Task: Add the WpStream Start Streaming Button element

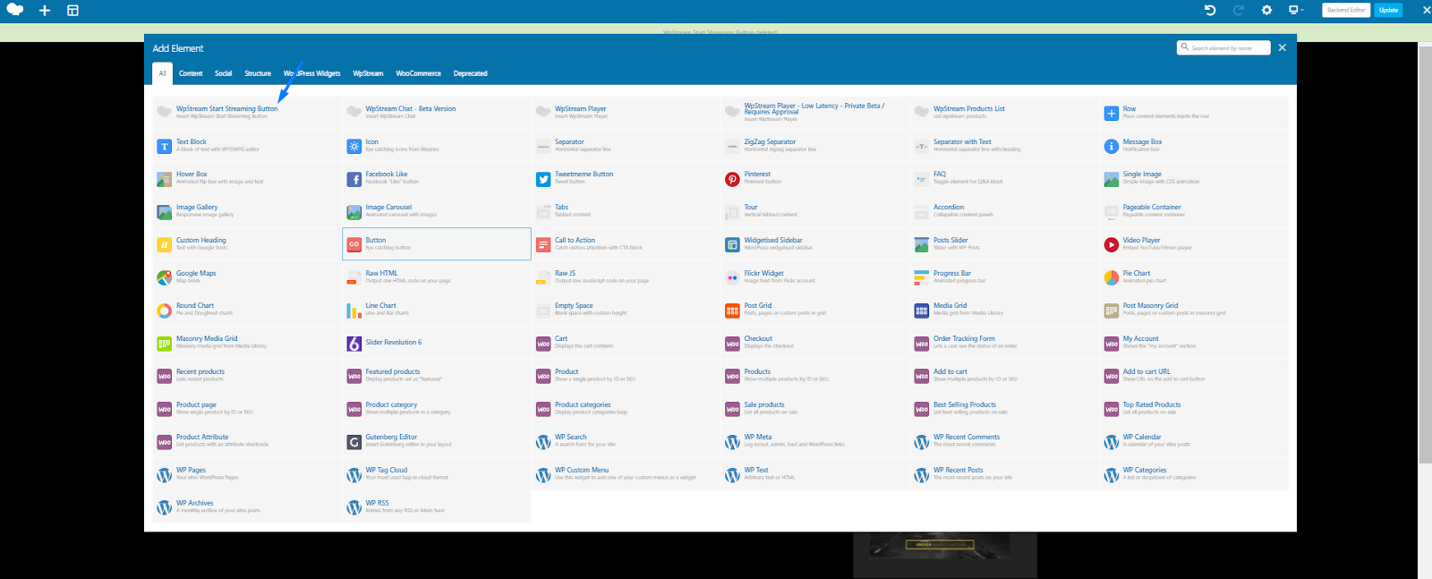Action: (x=247, y=113)
